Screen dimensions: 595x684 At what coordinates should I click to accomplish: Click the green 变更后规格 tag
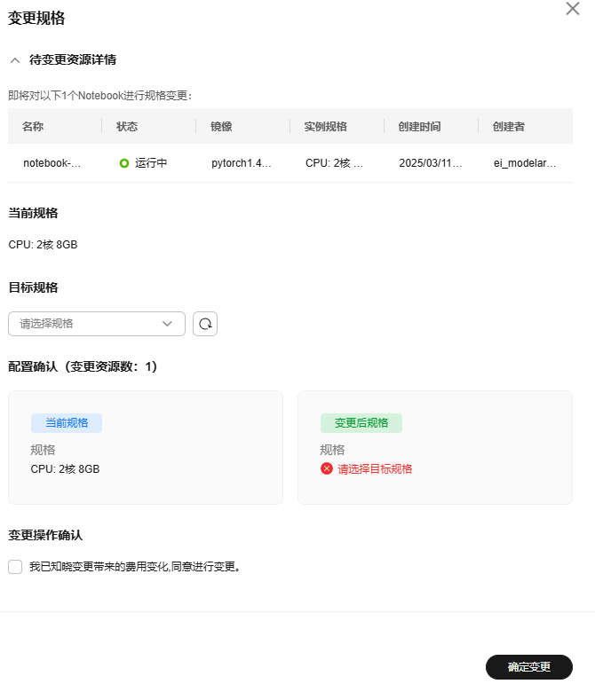tap(361, 422)
